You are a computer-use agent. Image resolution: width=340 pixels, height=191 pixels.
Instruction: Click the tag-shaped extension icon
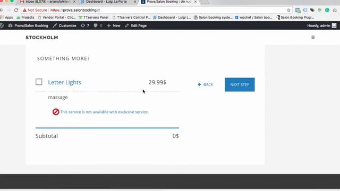coord(312,10)
